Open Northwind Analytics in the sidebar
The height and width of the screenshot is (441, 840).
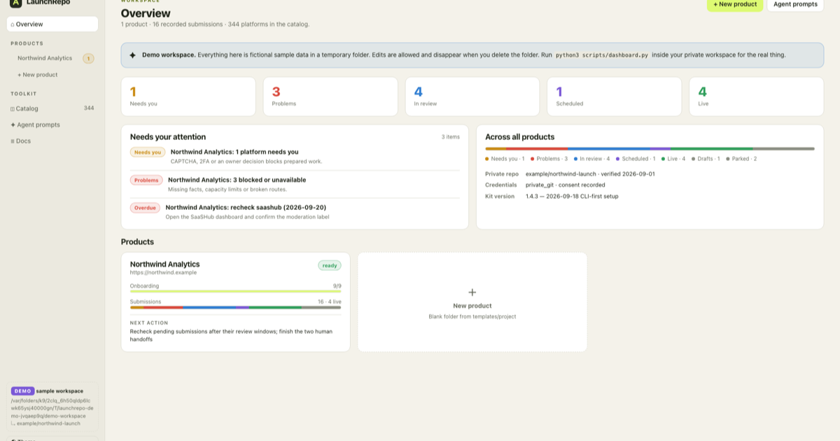tap(45, 58)
